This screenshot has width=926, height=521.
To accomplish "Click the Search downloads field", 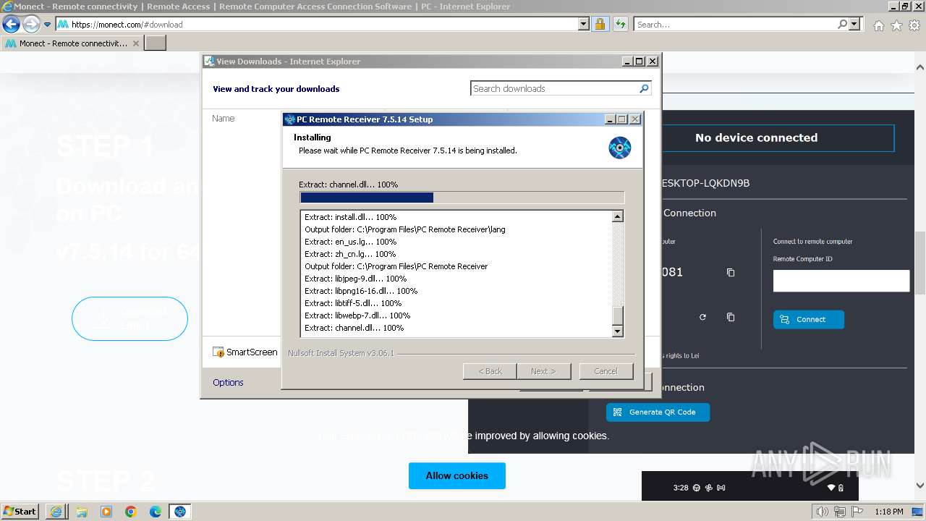I will pyautogui.click(x=554, y=88).
